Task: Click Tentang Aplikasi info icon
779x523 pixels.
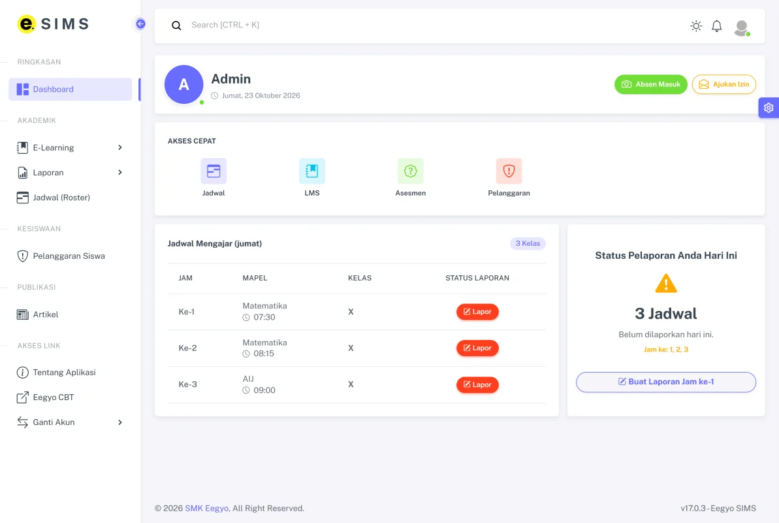Action: coord(22,372)
